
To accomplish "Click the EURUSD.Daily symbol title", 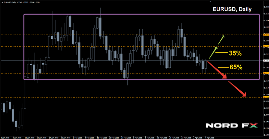I will click(x=10, y=2).
